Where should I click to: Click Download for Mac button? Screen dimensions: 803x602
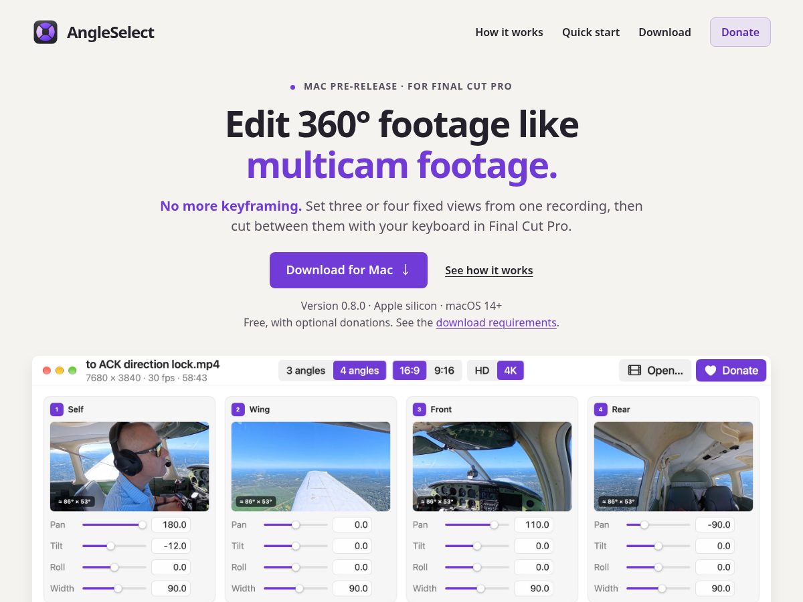tap(349, 270)
